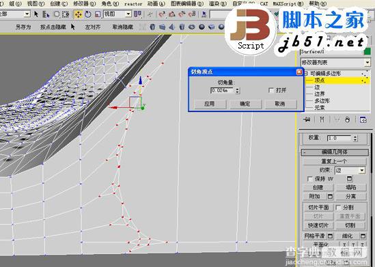Click the 分离 button
375x267 pixels.
(x=351, y=197)
